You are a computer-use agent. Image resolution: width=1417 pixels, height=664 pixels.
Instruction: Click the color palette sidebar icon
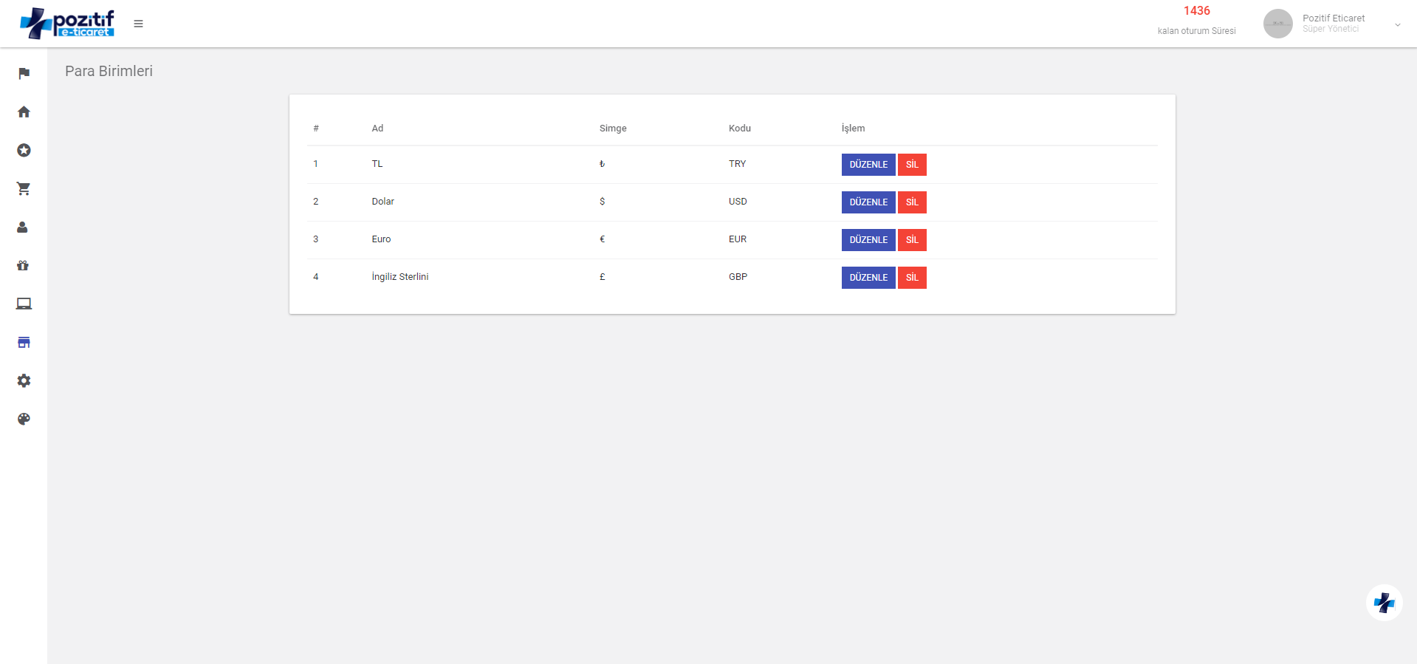[24, 419]
